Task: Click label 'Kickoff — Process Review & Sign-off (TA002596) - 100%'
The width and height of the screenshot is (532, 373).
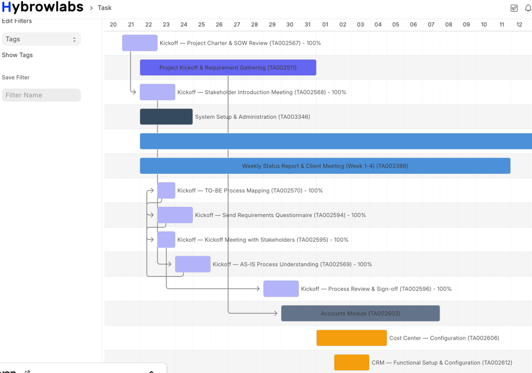Action: [x=376, y=289]
